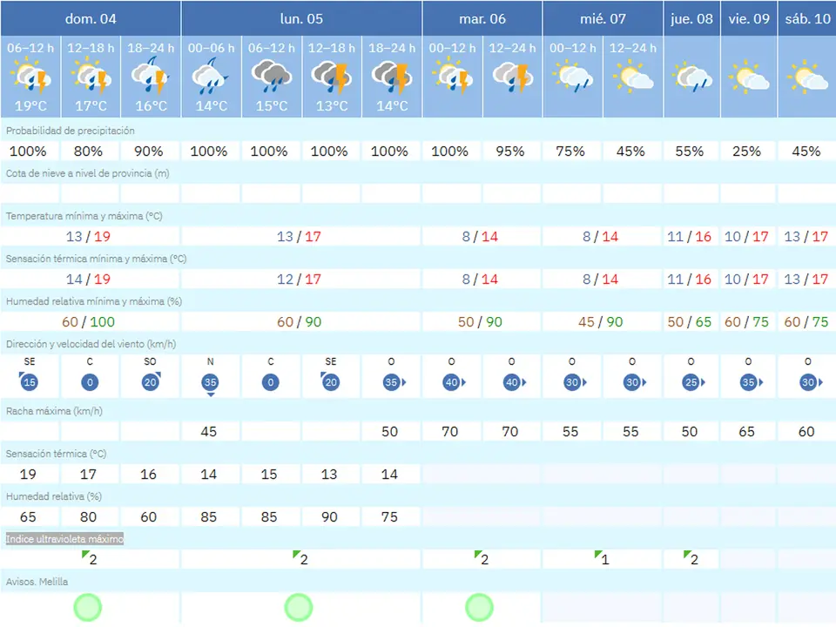Click Sensación térmica mínima y máxima label
836x627 pixels.
coord(96,259)
